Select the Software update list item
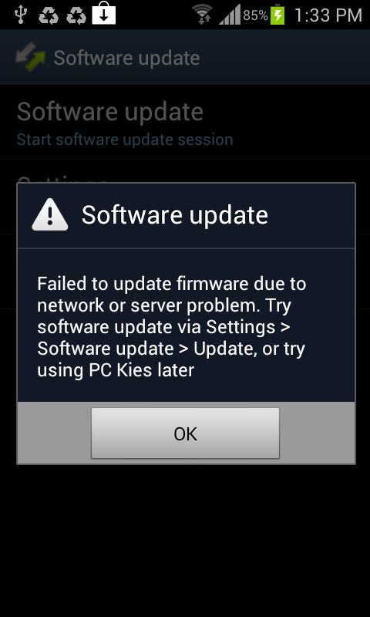Image resolution: width=370 pixels, height=617 pixels. coord(185,122)
